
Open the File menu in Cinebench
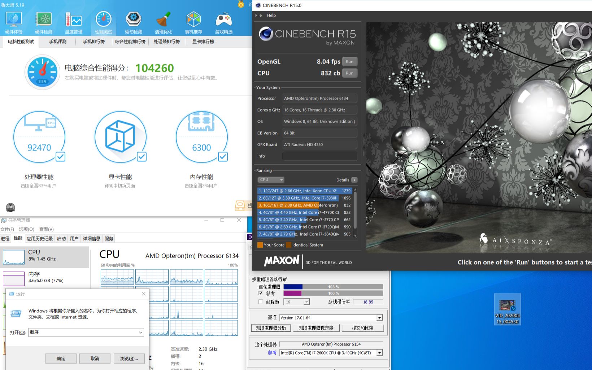pos(258,16)
